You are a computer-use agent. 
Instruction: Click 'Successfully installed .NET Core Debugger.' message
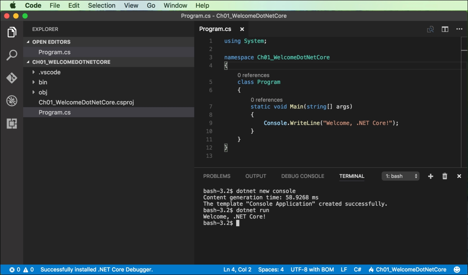(97, 270)
